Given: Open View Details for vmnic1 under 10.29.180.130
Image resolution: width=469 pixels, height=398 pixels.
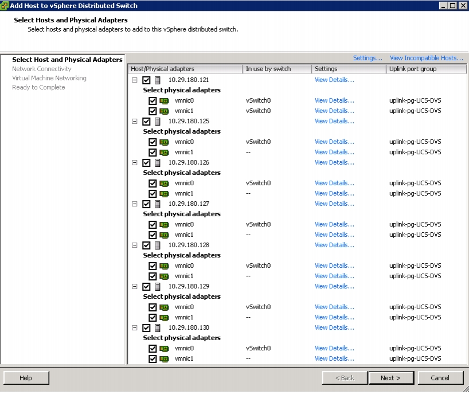Looking at the screenshot, I should (x=334, y=358).
